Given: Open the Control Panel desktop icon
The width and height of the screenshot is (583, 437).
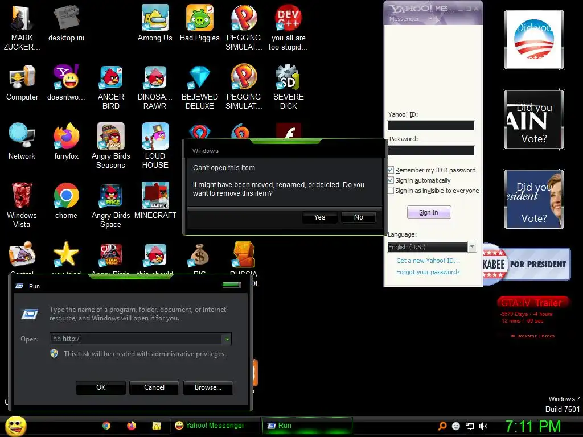Looking at the screenshot, I should click(22, 254).
